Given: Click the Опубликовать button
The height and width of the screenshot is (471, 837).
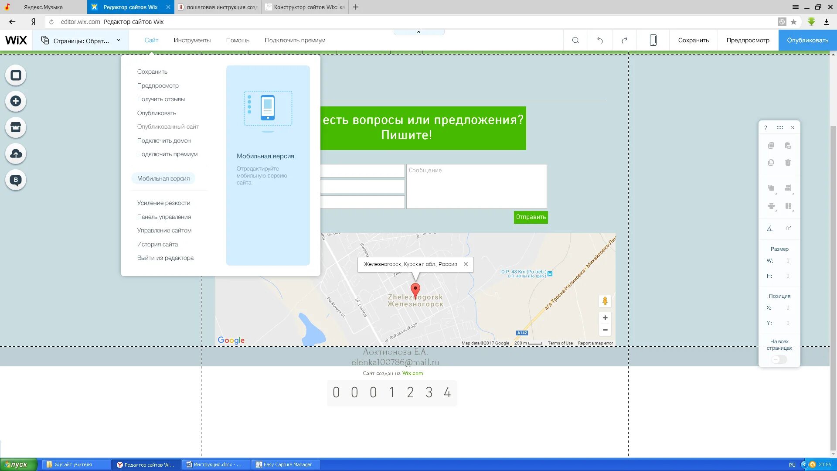Looking at the screenshot, I should pyautogui.click(x=807, y=40).
